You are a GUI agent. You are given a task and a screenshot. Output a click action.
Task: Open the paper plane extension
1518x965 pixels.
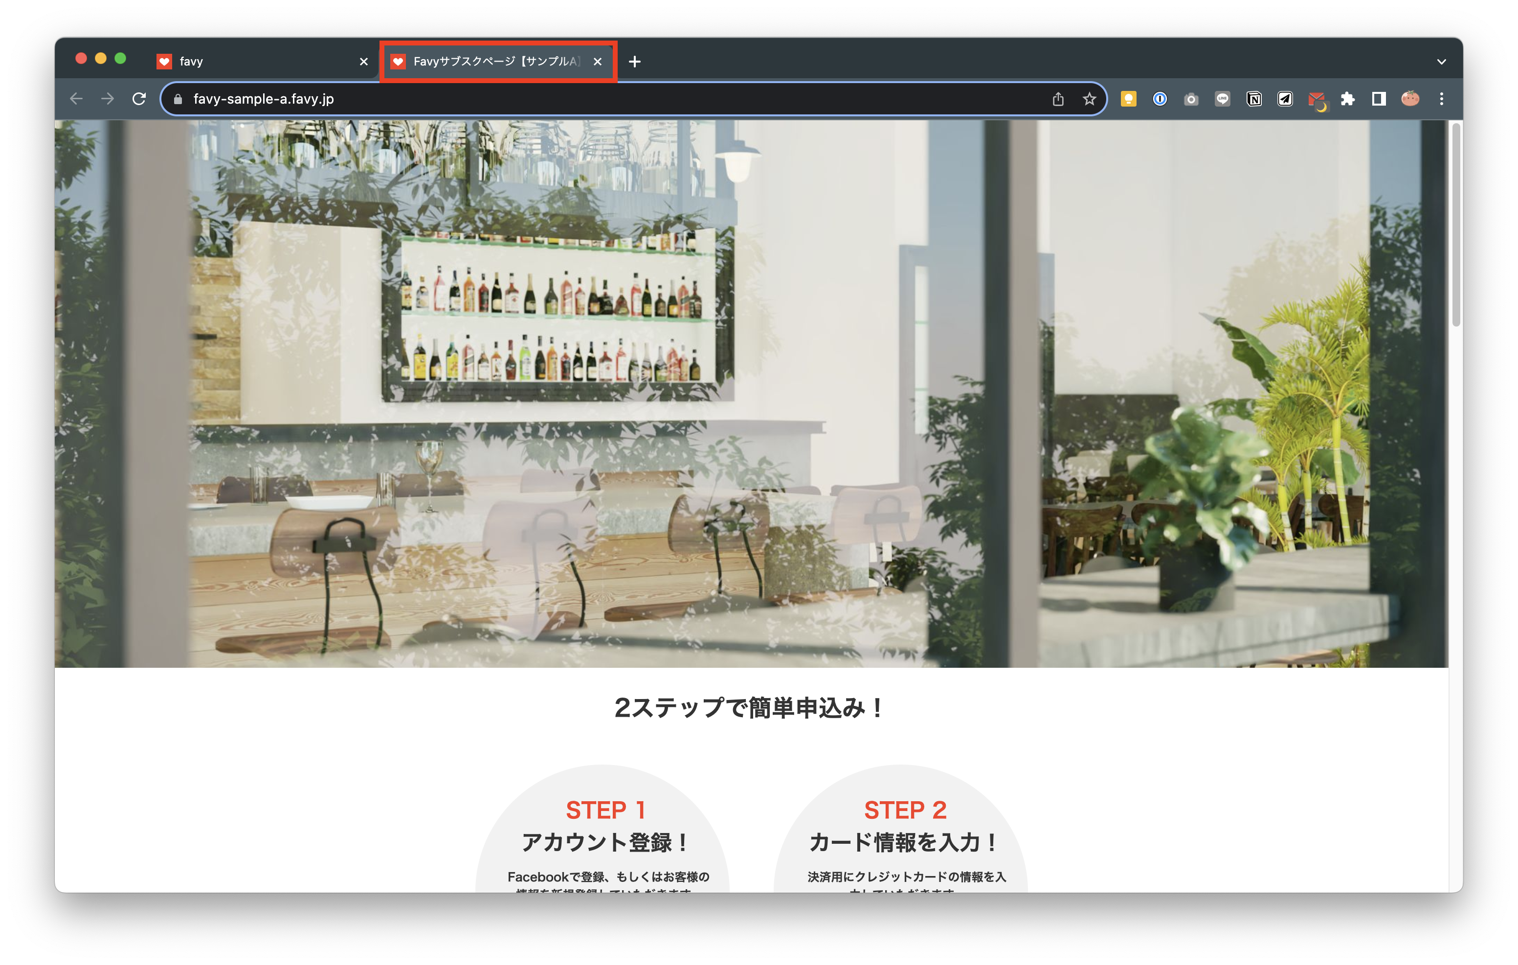point(1285,99)
